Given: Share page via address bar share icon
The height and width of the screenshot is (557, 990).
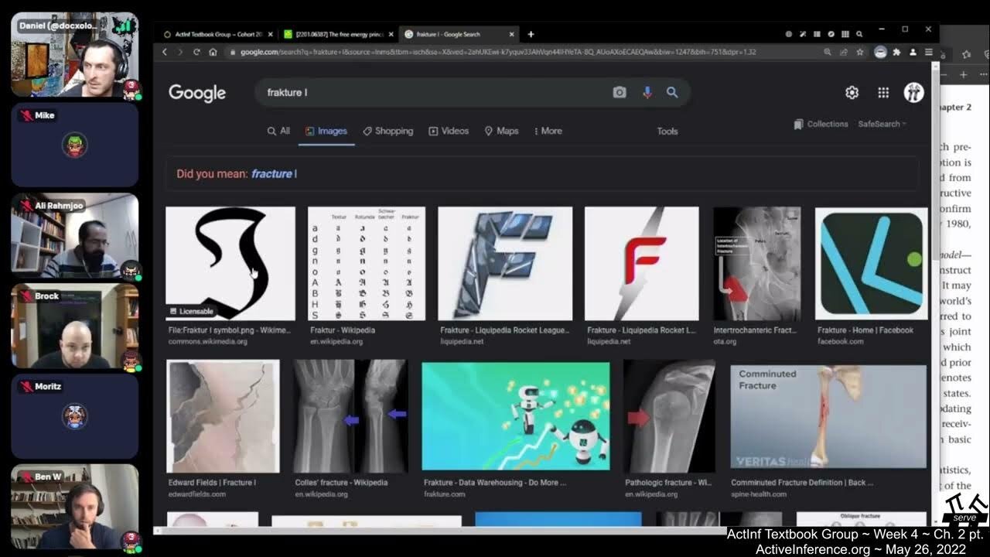Looking at the screenshot, I should click(843, 52).
